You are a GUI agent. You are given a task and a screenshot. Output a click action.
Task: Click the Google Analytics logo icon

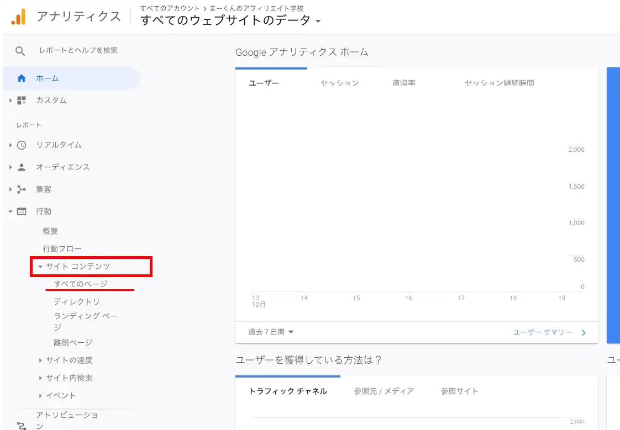tap(18, 17)
